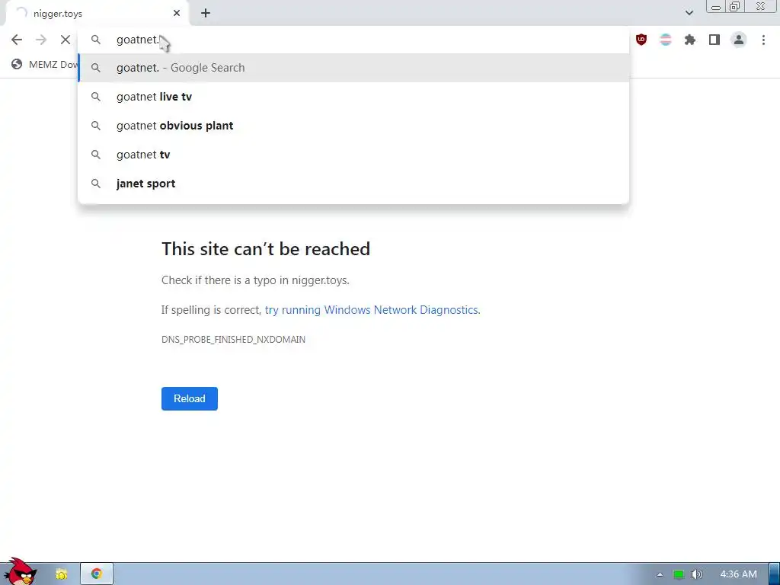Open the file explorer taskbar icon
This screenshot has height=585, width=780.
click(x=61, y=574)
